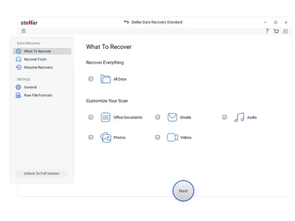The width and height of the screenshot is (295, 221).
Task: Click the Photos icon
Action: coord(106,137)
